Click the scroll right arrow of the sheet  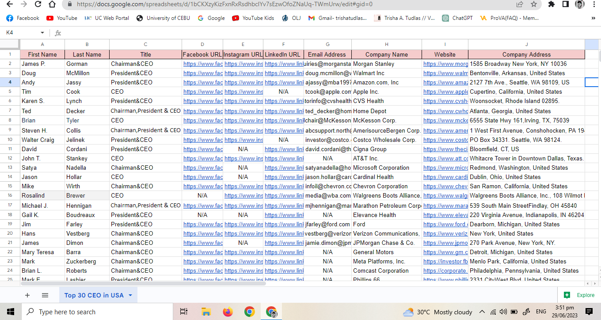[x=594, y=283]
